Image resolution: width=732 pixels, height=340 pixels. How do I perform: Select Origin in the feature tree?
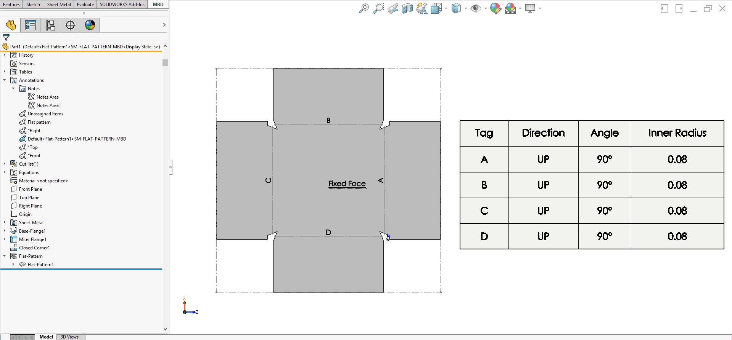coord(25,214)
